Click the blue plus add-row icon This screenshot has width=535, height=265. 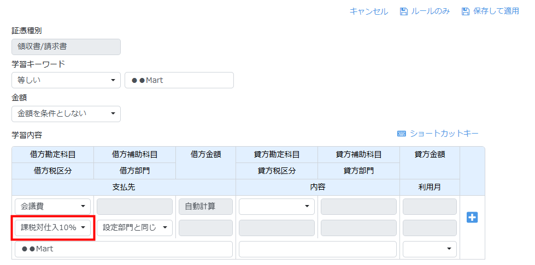coord(472,218)
